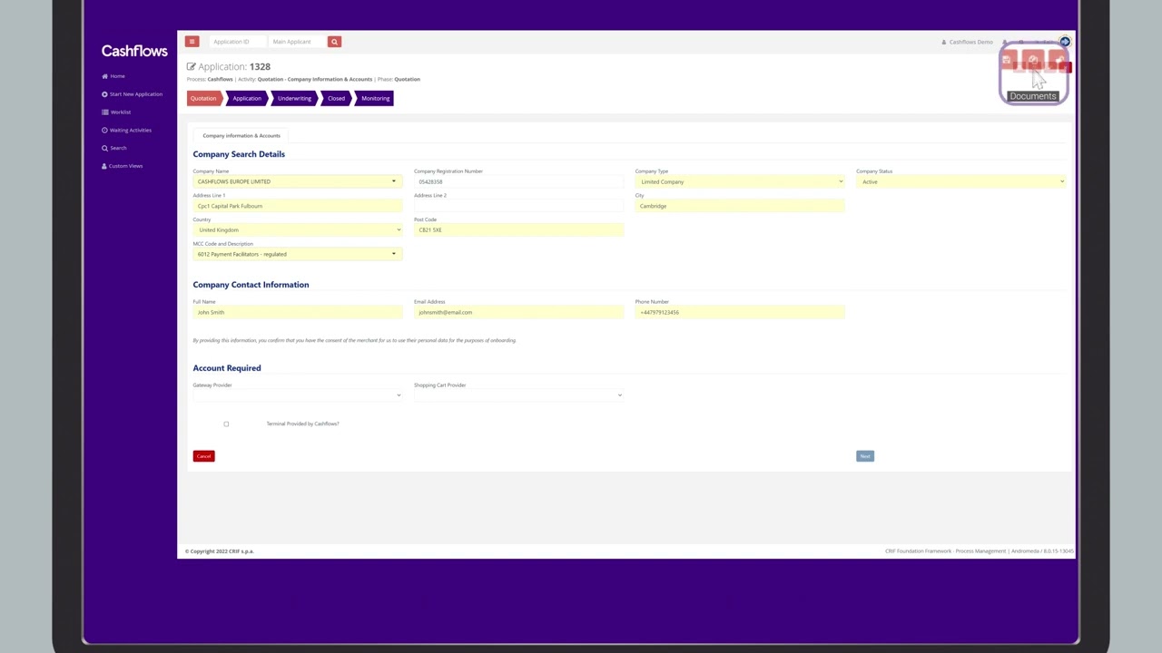
Task: Focus the Main Applicant search field
Action: pos(297,42)
